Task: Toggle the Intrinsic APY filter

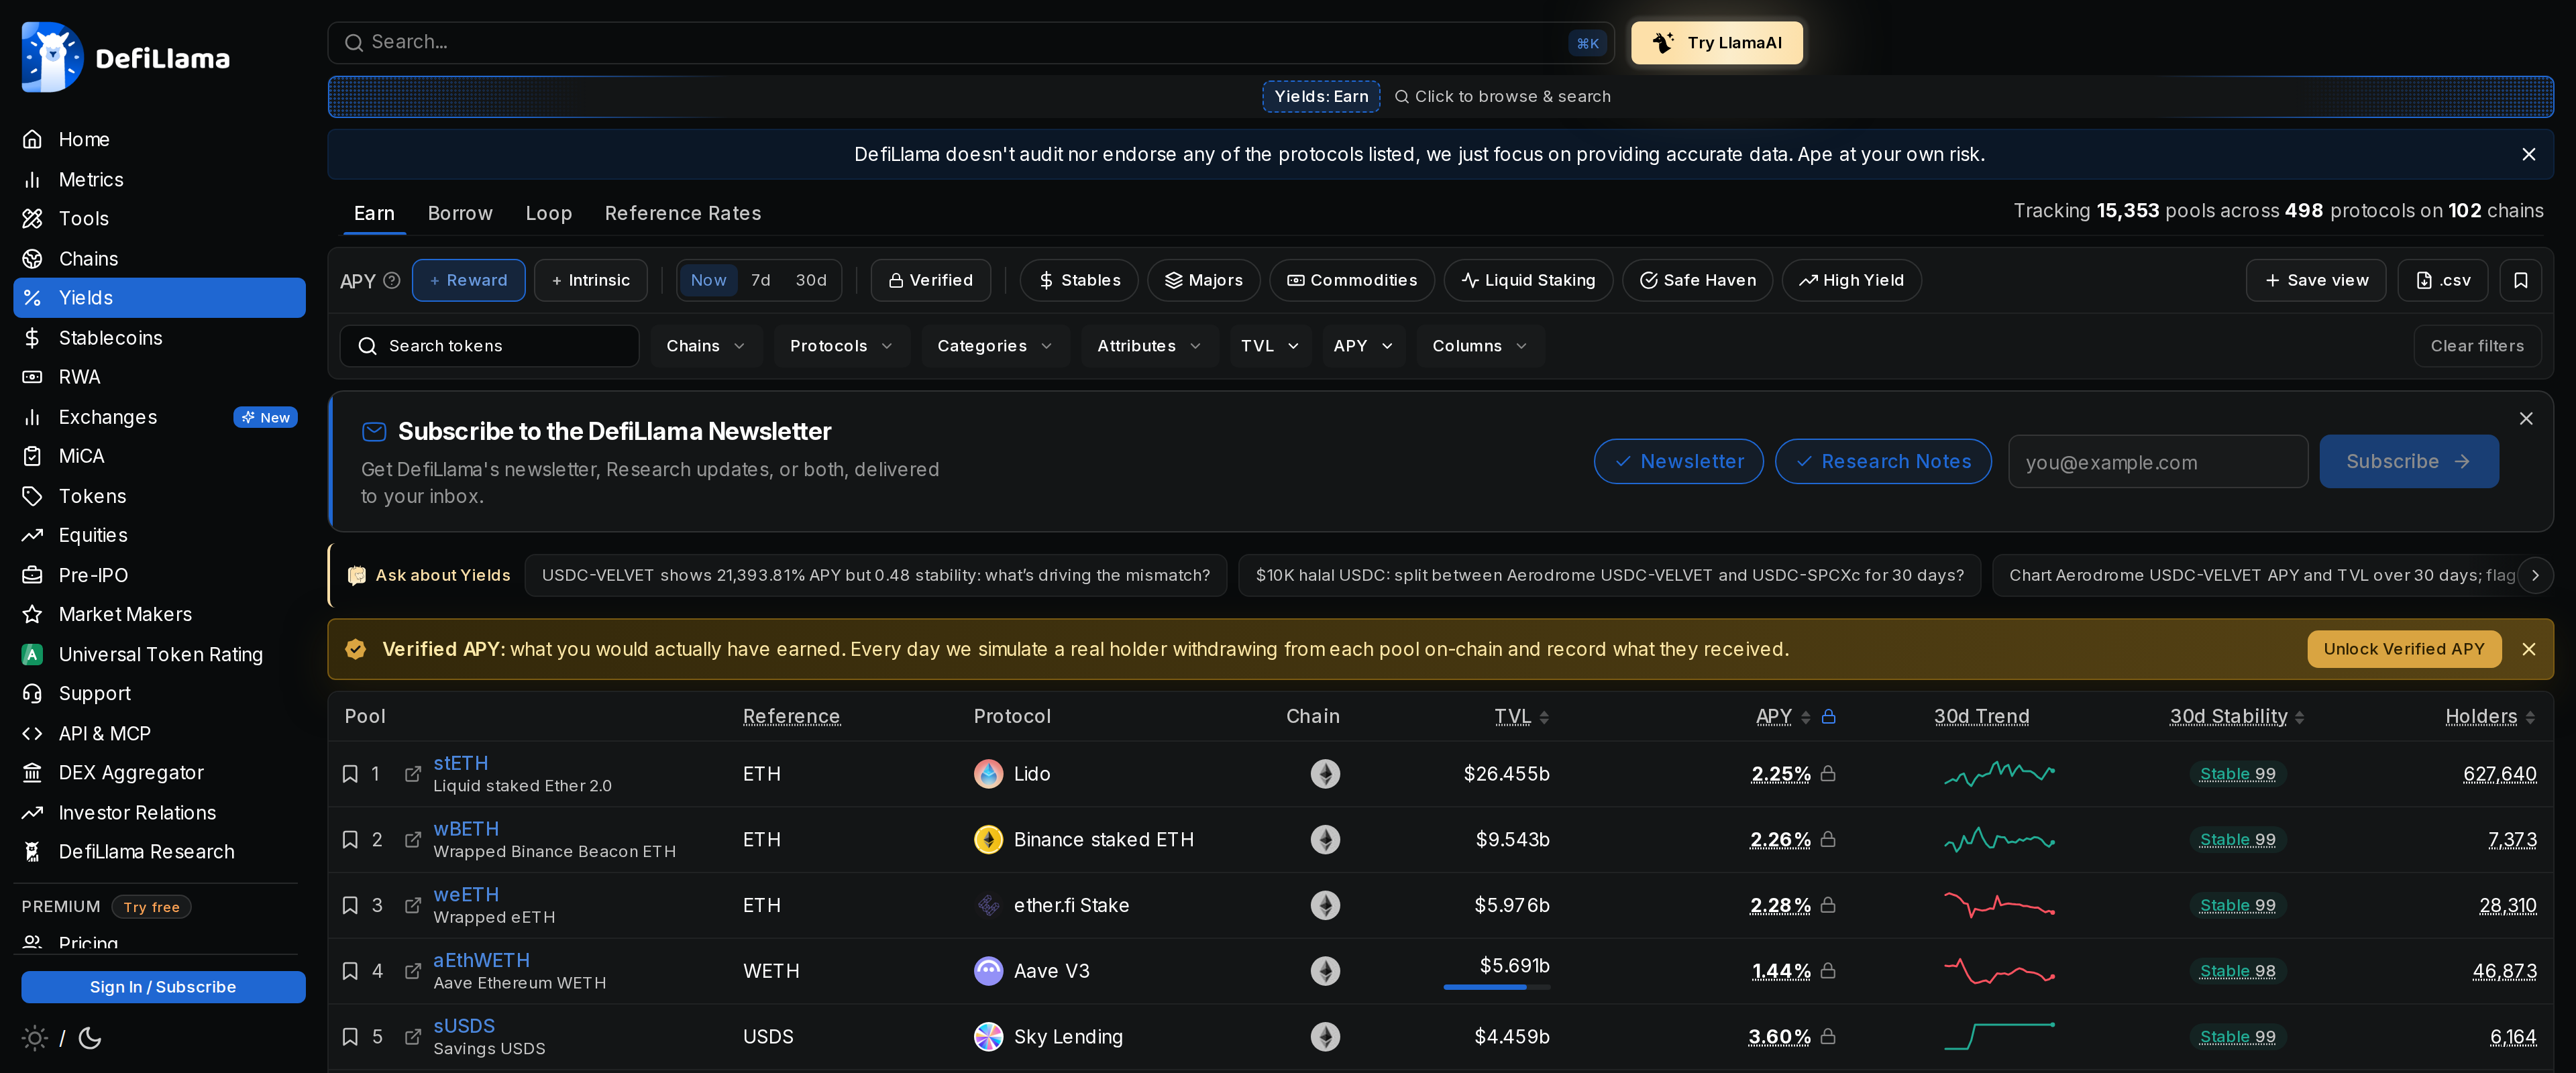Action: [x=590, y=281]
